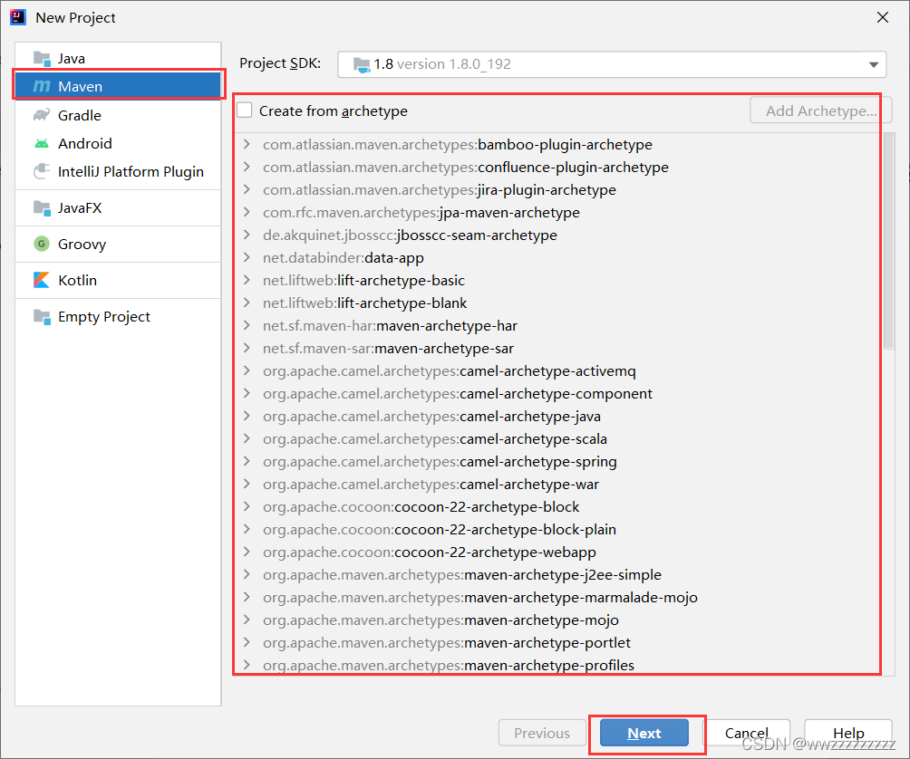The image size is (910, 759).
Task: Expand lift-archetype-blank node
Action: click(x=247, y=303)
